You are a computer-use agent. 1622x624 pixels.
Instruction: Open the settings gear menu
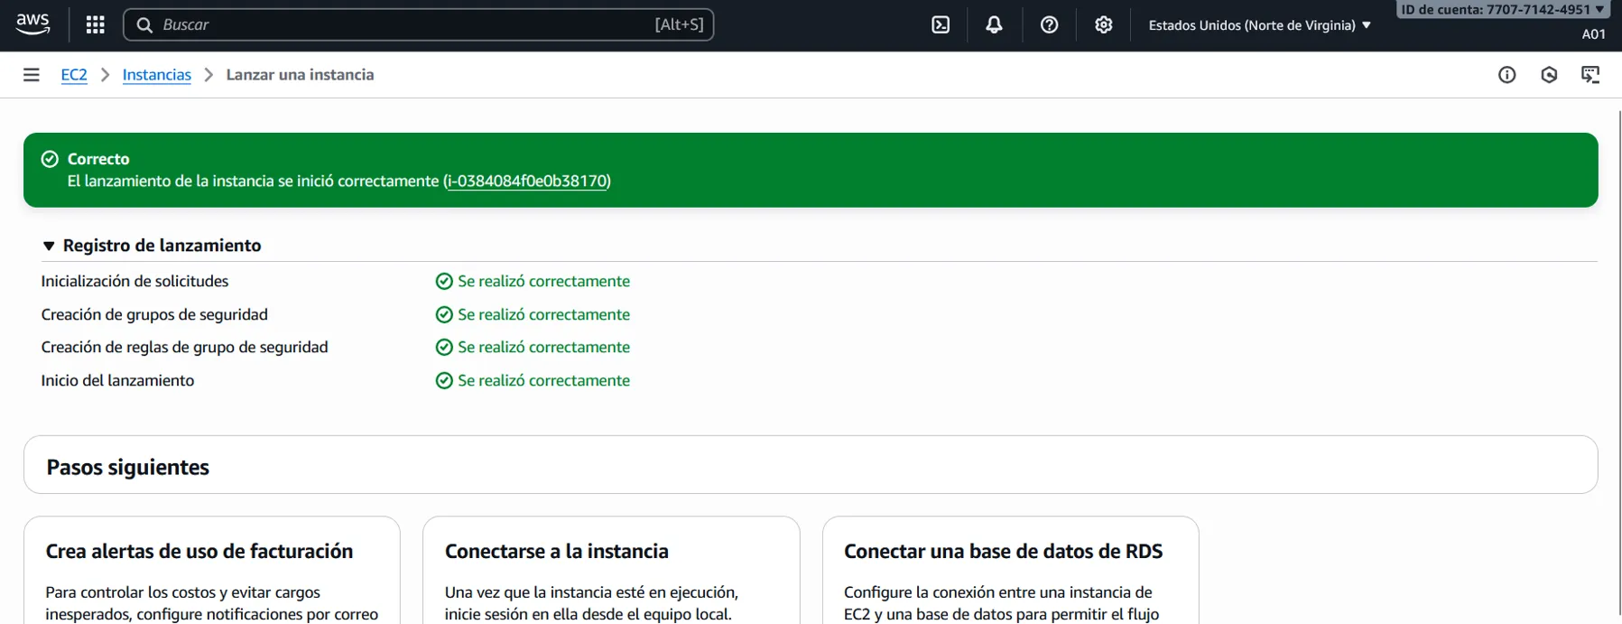coord(1103,24)
